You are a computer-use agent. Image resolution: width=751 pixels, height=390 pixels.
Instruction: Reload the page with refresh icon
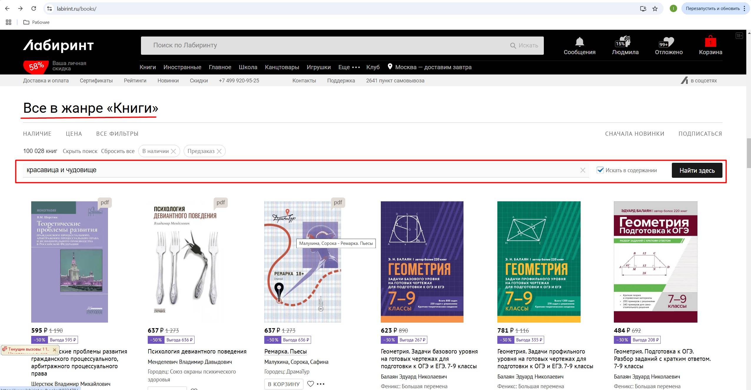pos(34,9)
